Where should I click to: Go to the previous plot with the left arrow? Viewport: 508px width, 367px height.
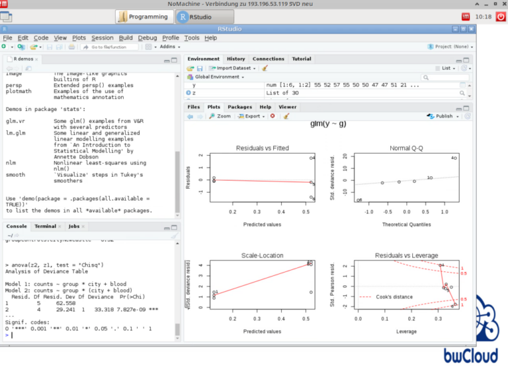190,116
